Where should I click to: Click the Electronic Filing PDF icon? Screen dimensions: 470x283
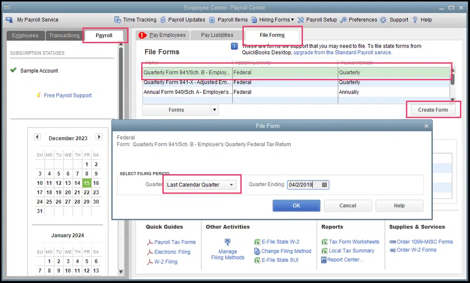click(x=150, y=252)
